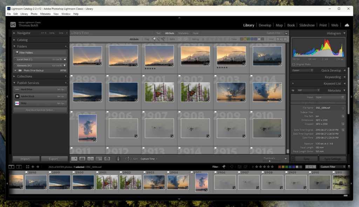Toggle the Metadata panel eye icon
The image size is (359, 207).
coord(293,91)
